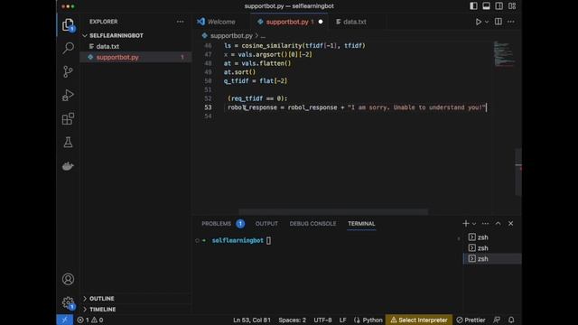Open the Docker view
The width and height of the screenshot is (578, 325).
tap(68, 166)
